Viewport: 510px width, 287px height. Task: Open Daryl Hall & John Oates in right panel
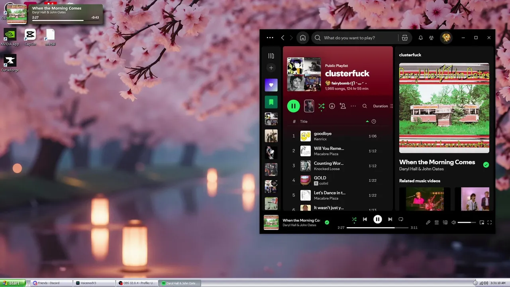pyautogui.click(x=422, y=169)
